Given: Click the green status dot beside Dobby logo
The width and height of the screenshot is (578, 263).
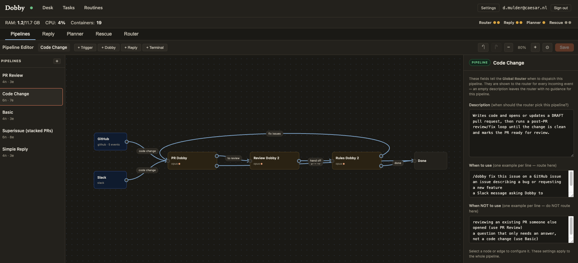Looking at the screenshot, I should click(31, 8).
